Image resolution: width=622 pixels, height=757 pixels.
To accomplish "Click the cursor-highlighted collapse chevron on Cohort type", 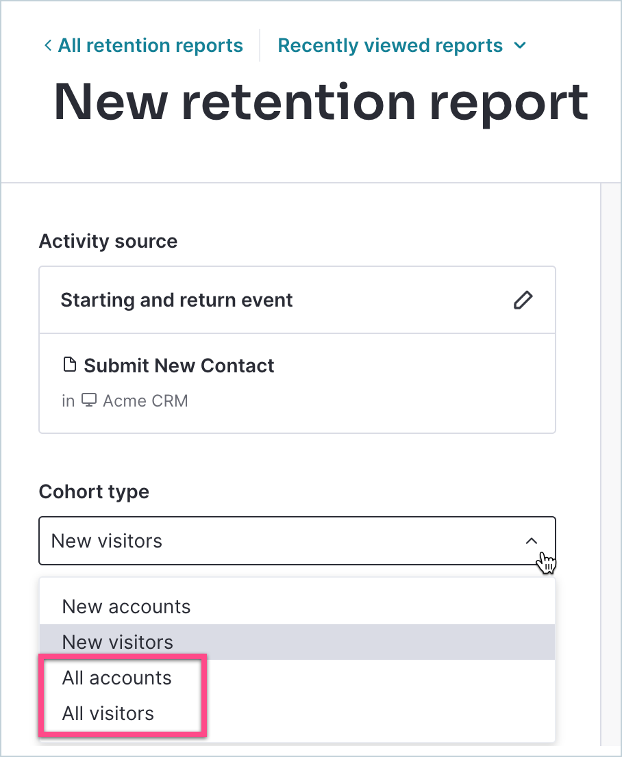I will [532, 540].
